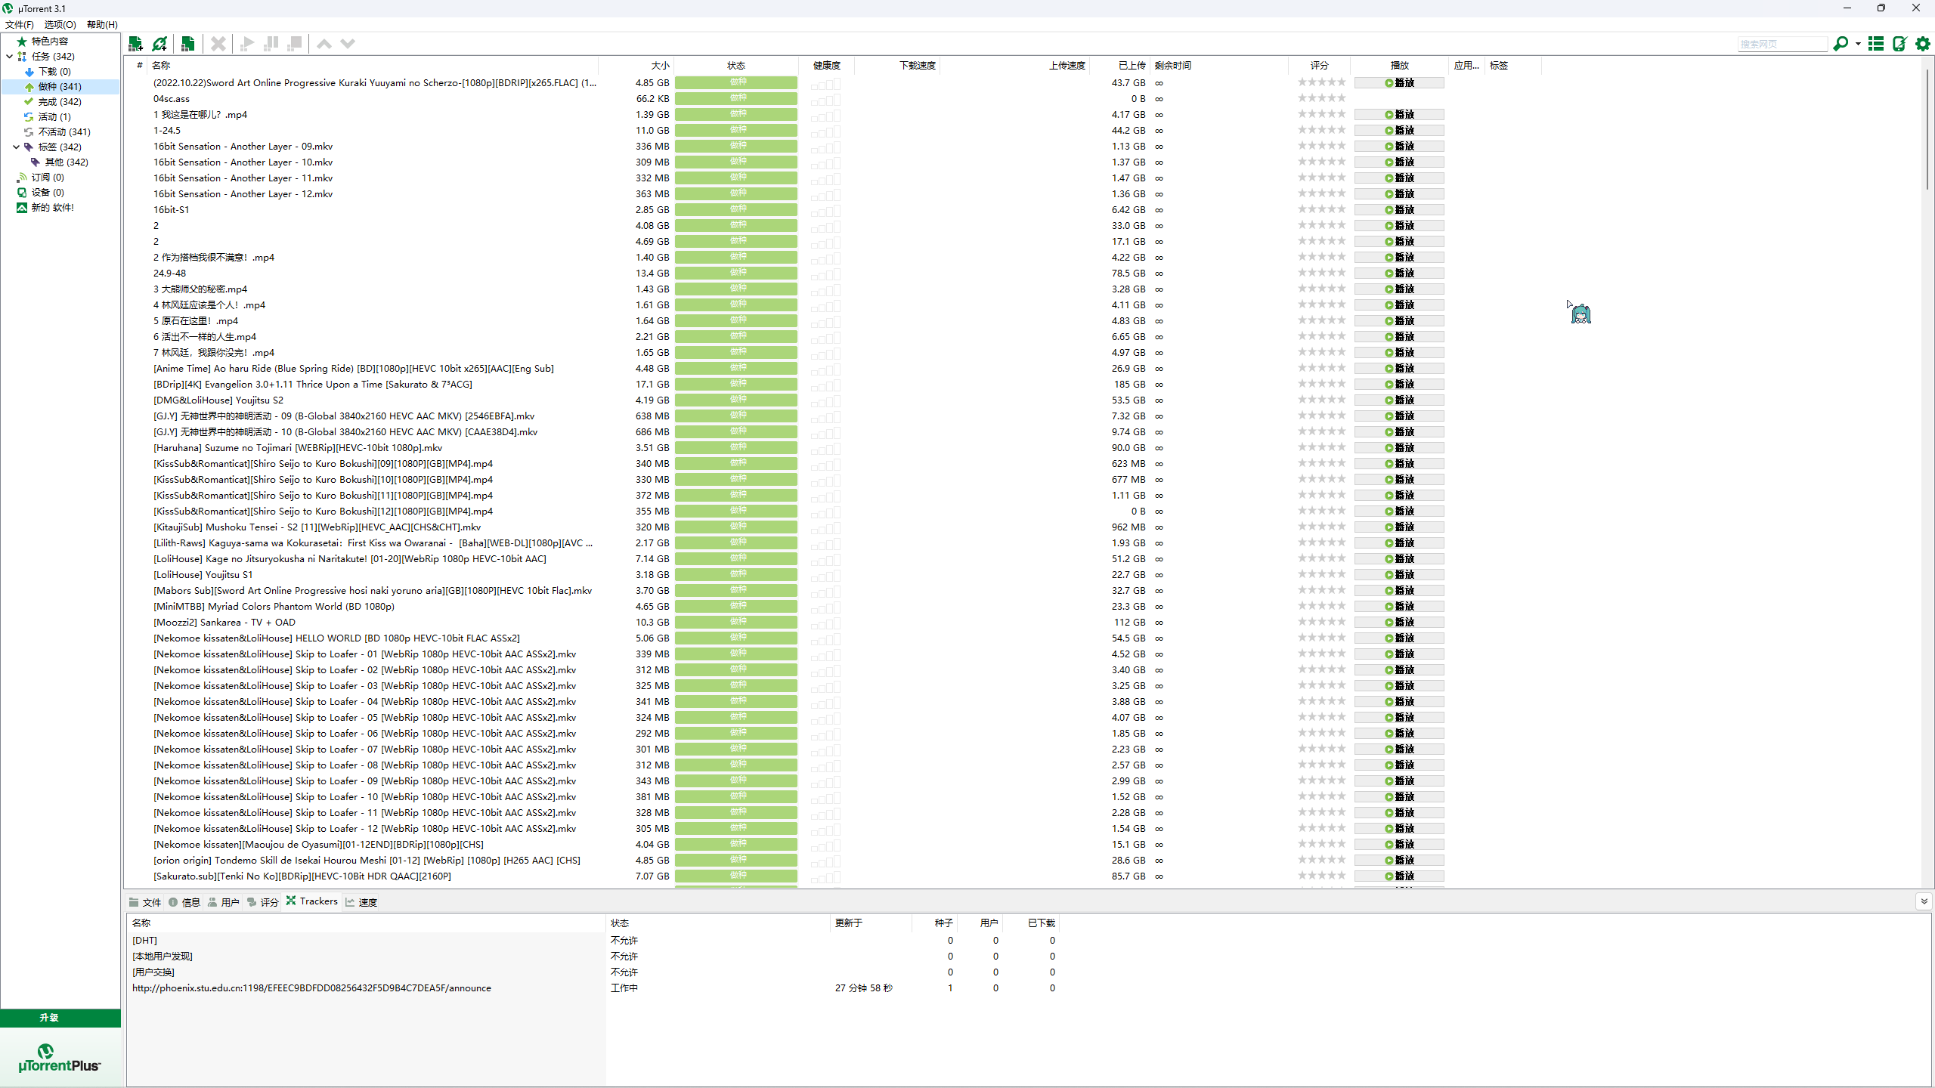The height and width of the screenshot is (1088, 1935).
Task: Open the search provider dropdown arrow
Action: (x=1858, y=44)
